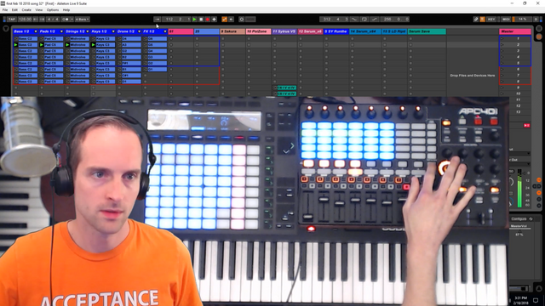Select the pink 61 track header
The image size is (545, 306).
click(181, 31)
